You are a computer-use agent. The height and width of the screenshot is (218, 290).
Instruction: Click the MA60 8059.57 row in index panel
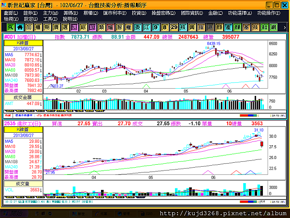[23, 70]
